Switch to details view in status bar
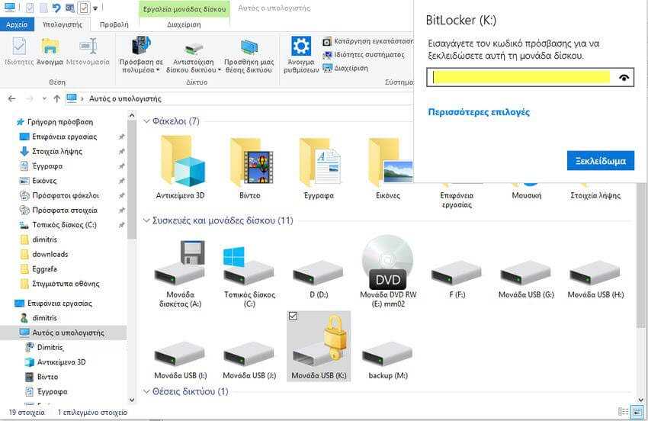Image resolution: width=648 pixels, height=421 pixels. point(623,412)
